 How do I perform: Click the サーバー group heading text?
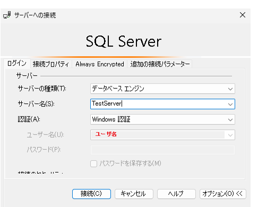(x=27, y=76)
